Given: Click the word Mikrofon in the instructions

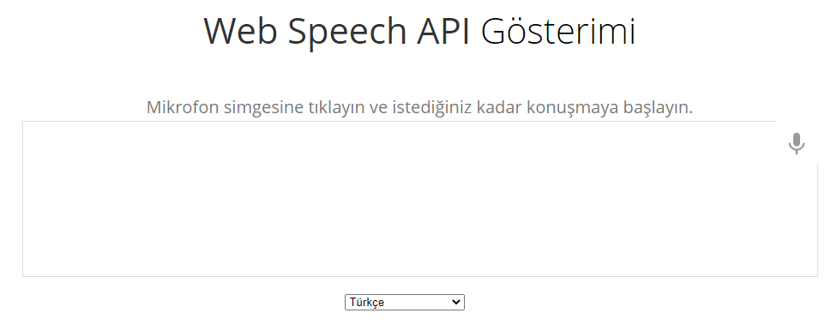Looking at the screenshot, I should 182,107.
